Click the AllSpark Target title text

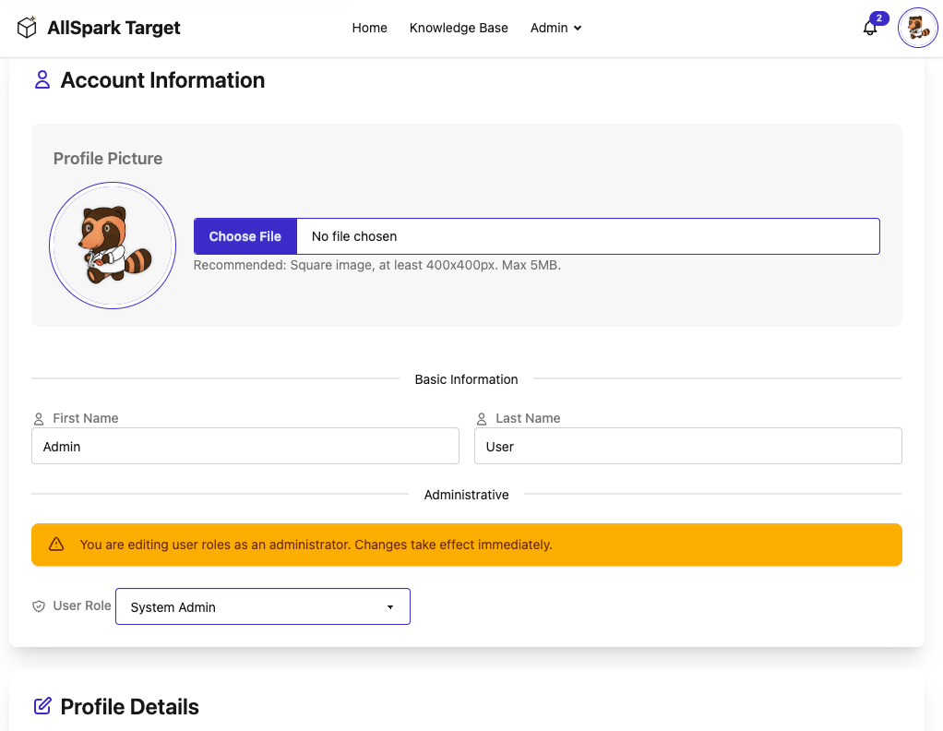tap(113, 28)
